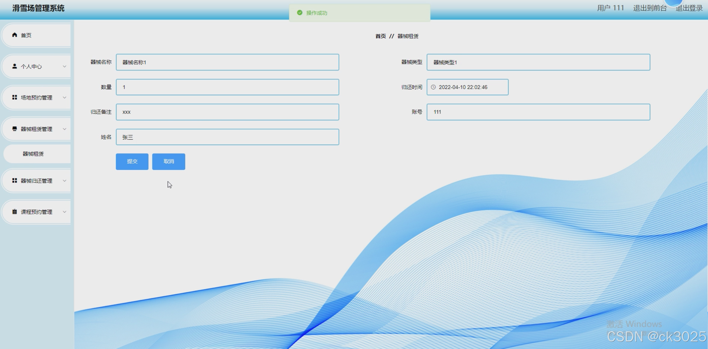Click the home icon in sidebar
Viewport: 708px width, 349px height.
[x=14, y=35]
